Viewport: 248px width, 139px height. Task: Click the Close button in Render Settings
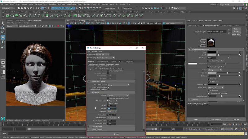point(116,134)
